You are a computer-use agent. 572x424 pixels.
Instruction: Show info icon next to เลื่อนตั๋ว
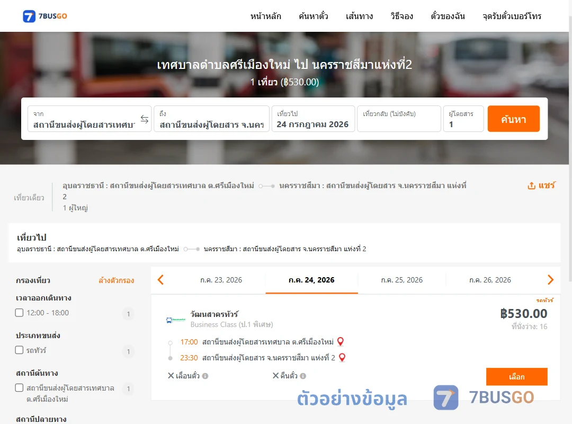coord(205,376)
